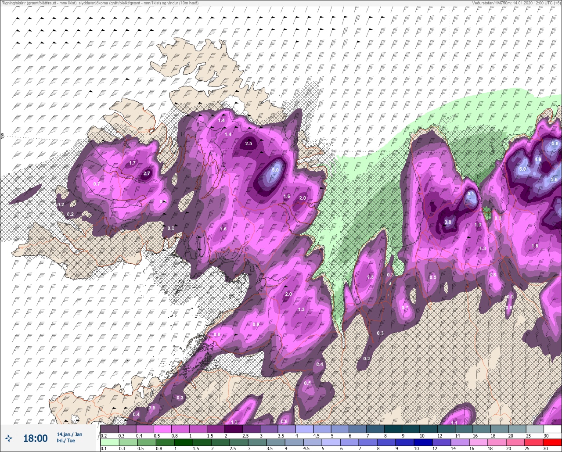Click the 5.8 precipitation value on the map
Image resolution: width=562 pixels, height=452 pixels.
tap(555, 143)
